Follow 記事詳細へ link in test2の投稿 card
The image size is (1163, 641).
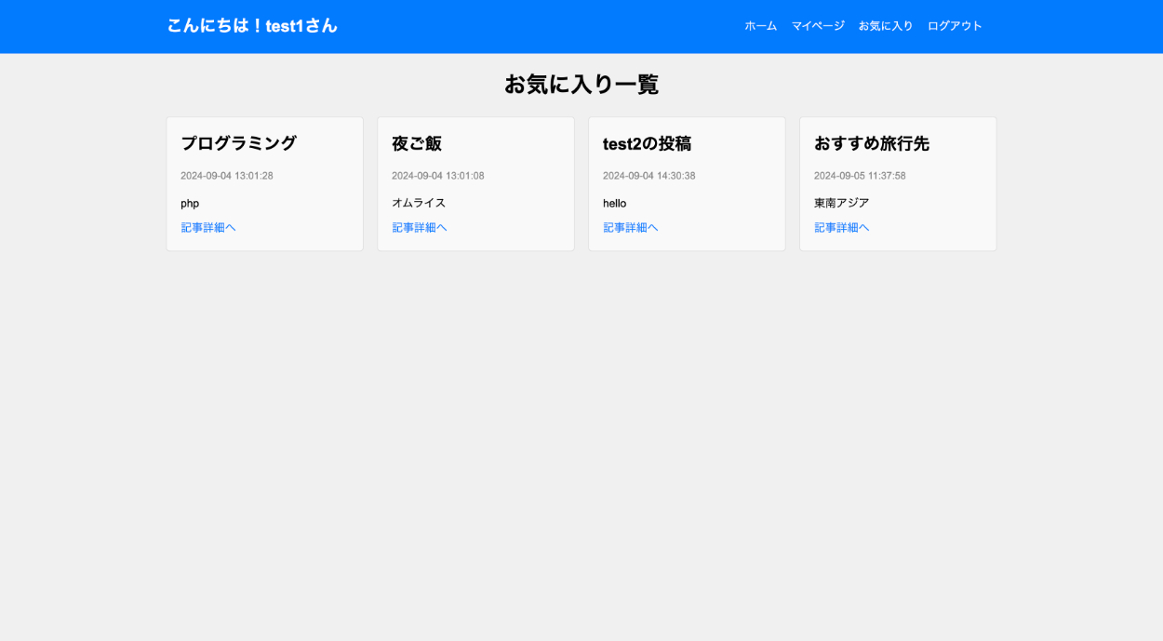click(631, 228)
